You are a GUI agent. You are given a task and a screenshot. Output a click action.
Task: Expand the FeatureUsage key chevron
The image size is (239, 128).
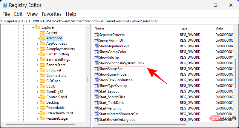37,118
